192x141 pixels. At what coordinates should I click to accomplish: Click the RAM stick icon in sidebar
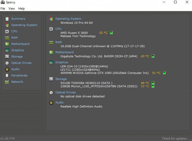(x=7, y=38)
